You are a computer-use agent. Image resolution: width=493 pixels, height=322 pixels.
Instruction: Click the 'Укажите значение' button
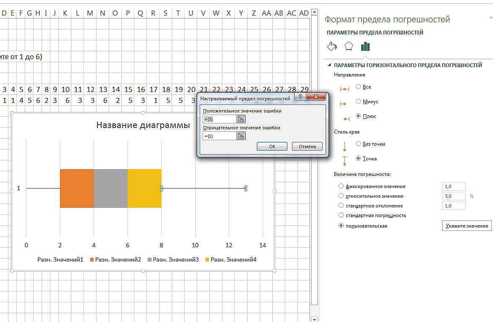pyautogui.click(x=467, y=225)
